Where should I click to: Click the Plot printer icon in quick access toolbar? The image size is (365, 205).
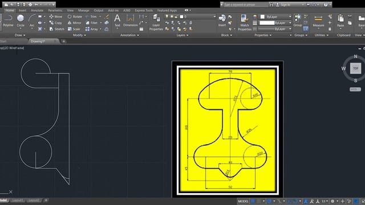[30, 5]
